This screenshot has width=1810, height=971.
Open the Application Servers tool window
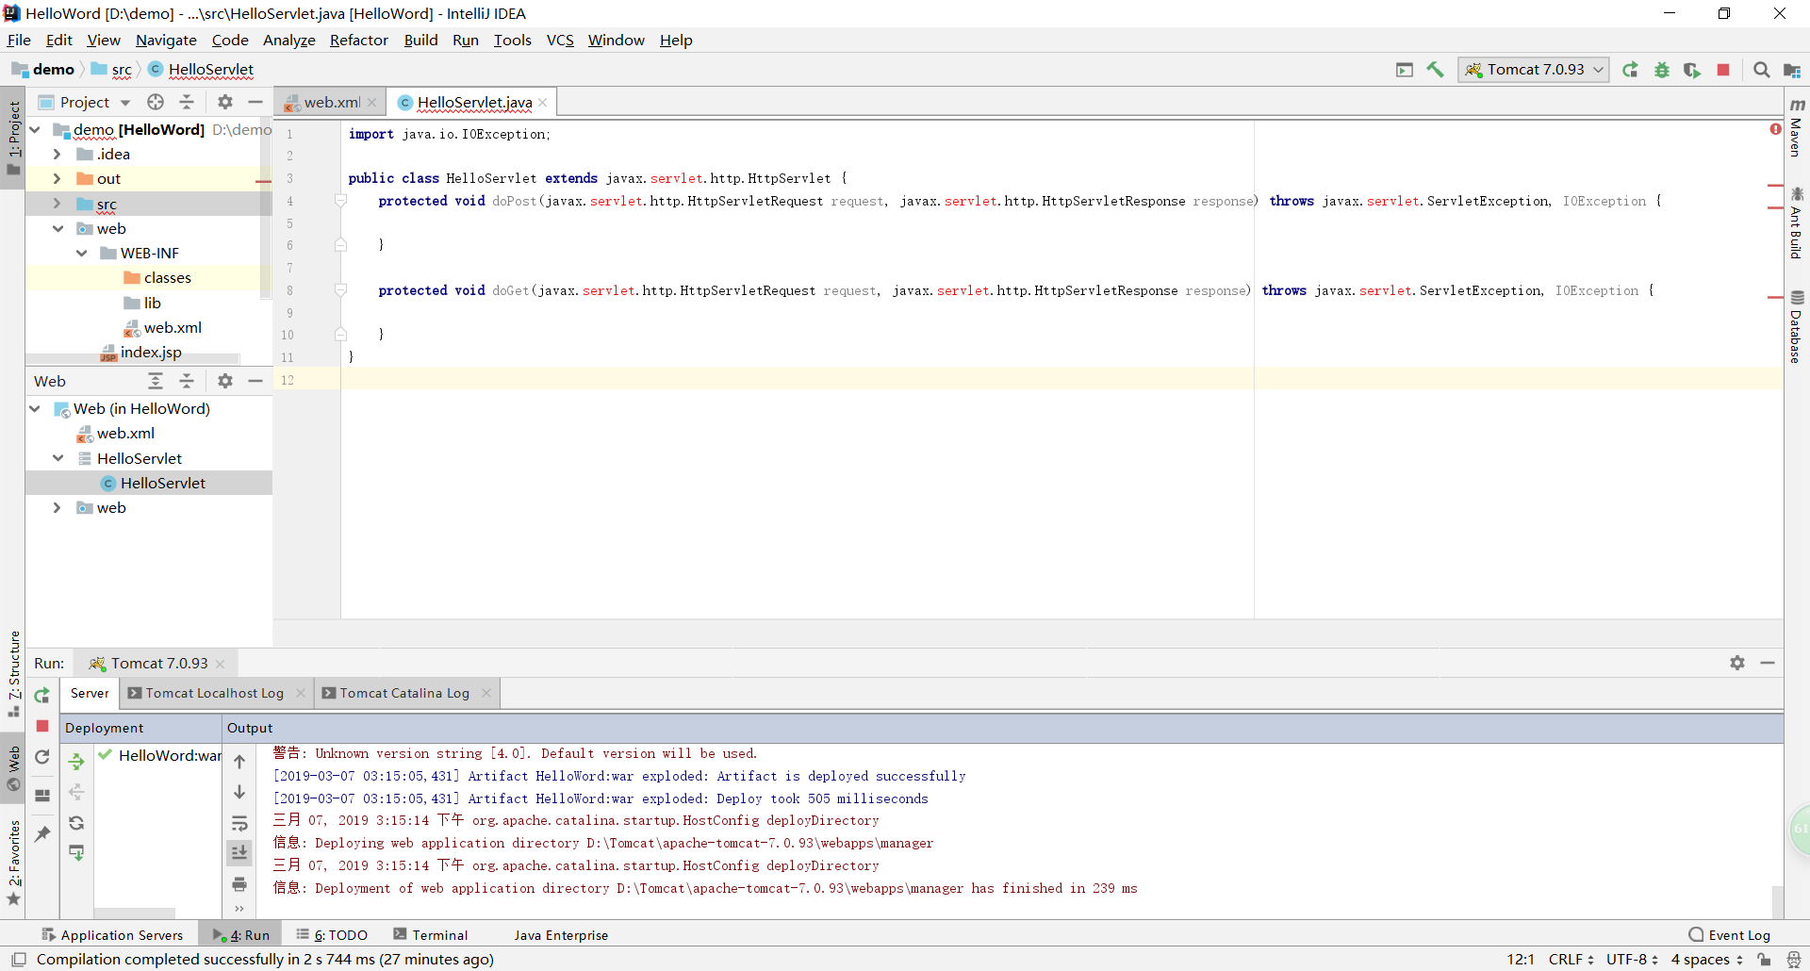tap(113, 934)
